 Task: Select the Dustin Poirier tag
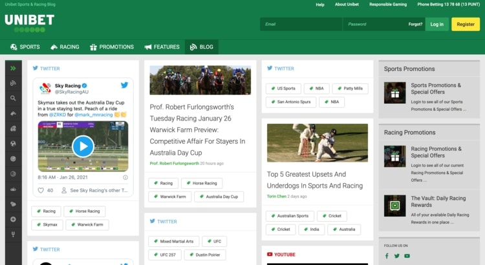205,255
